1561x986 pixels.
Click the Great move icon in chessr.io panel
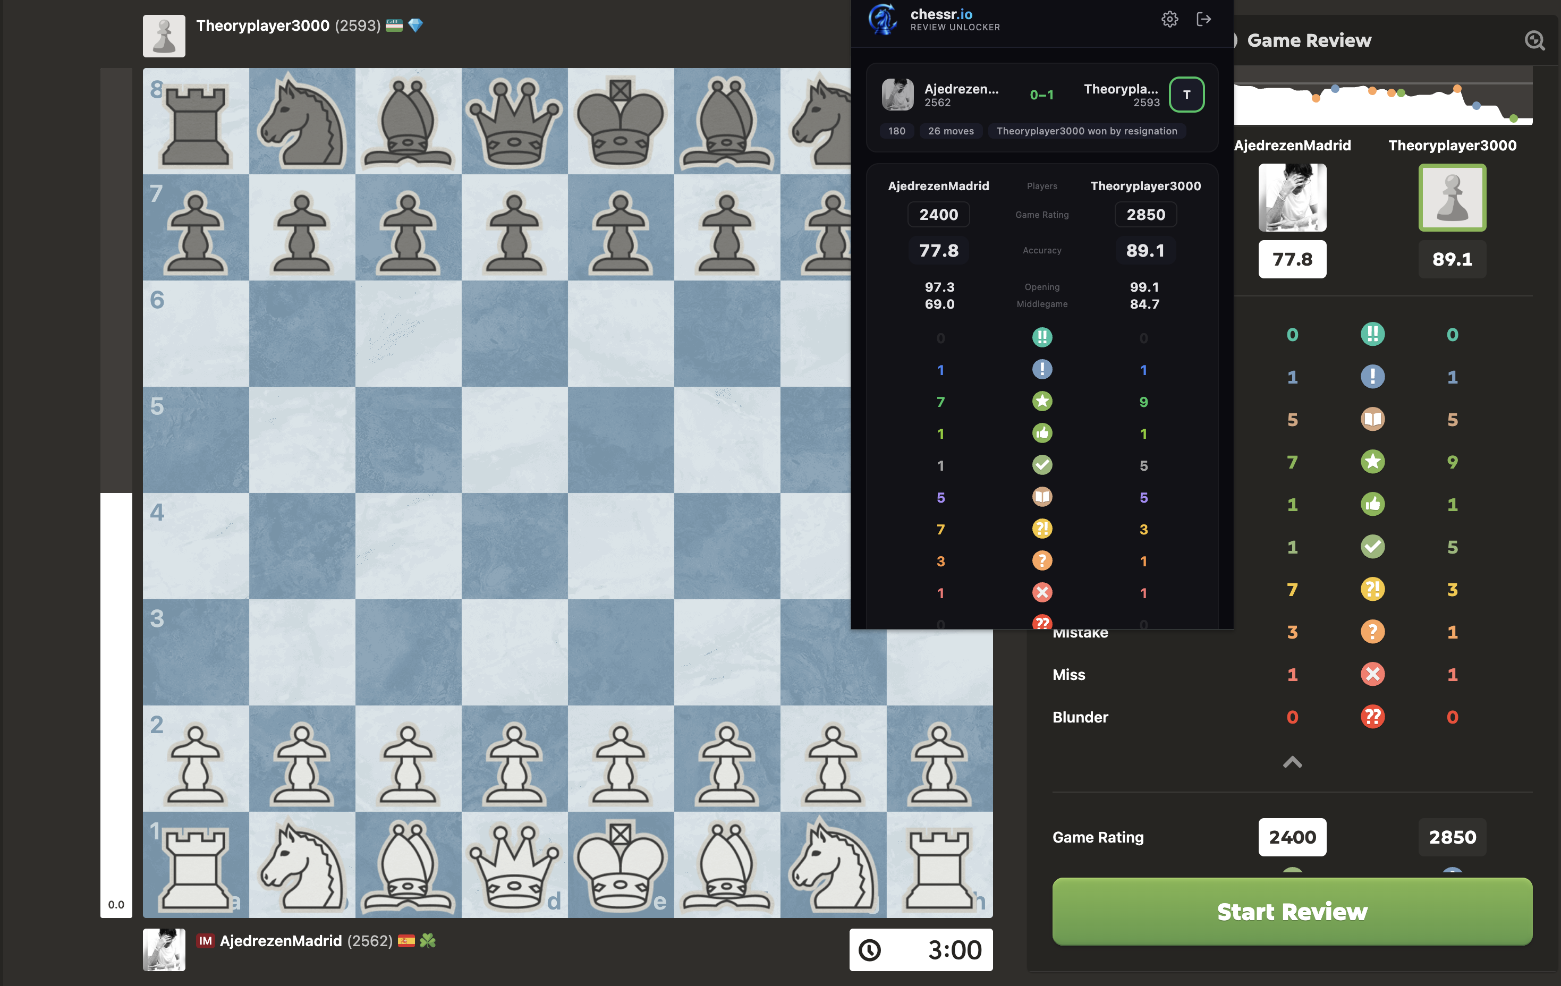(1042, 370)
